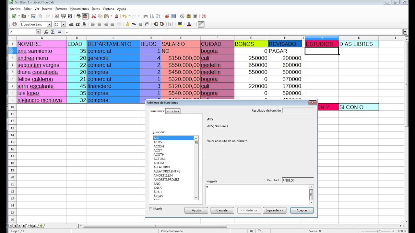Viewport: 415px width, 233px height.
Task: Insert a chart with the Chart icon
Action: coord(167,16)
